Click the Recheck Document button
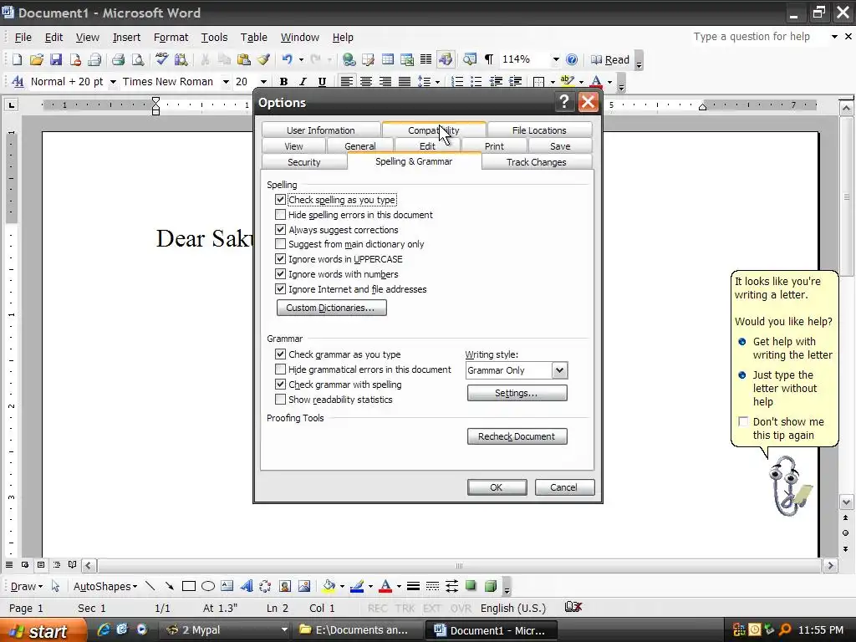856x642 pixels. coord(517,436)
